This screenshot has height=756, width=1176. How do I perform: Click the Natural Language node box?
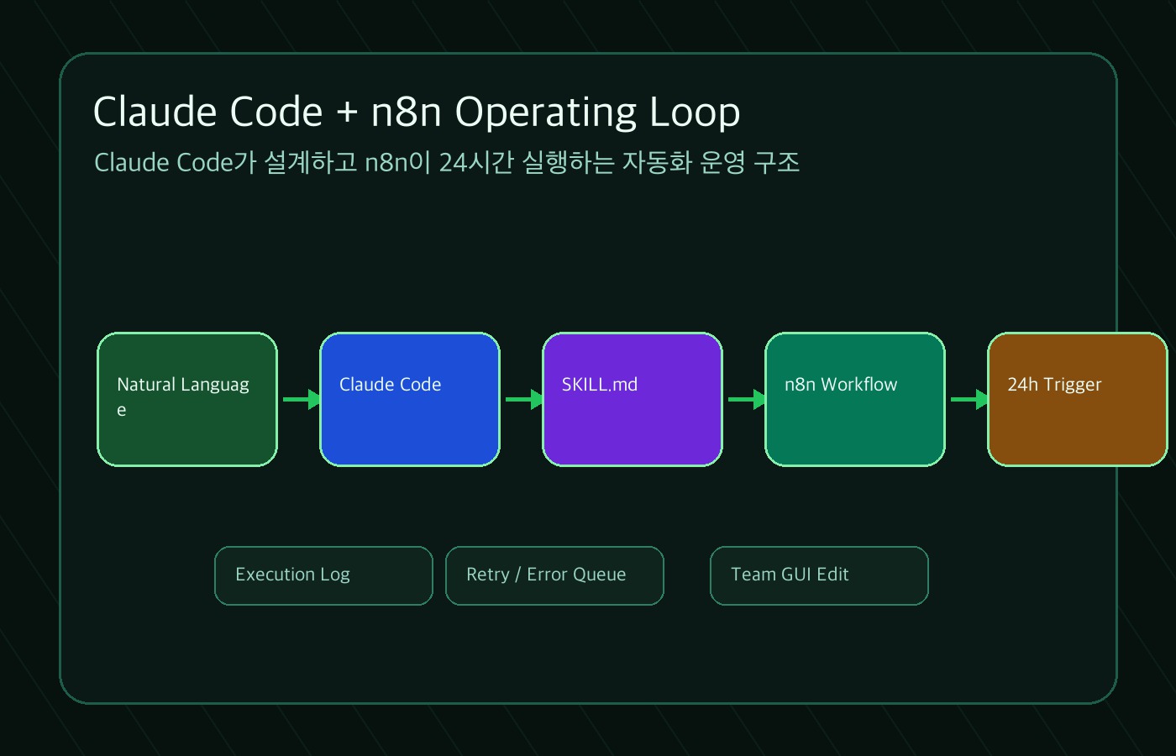click(187, 399)
